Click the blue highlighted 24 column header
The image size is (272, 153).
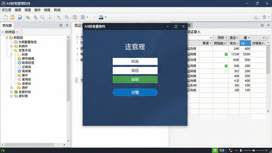[x=245, y=43]
